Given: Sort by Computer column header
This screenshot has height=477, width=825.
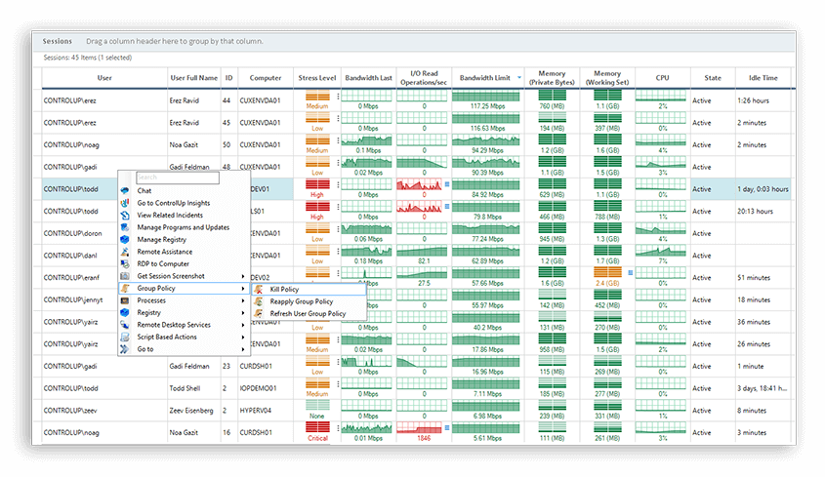Looking at the screenshot, I should pos(266,78).
